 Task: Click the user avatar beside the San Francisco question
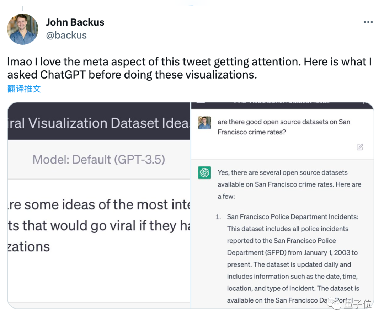(x=204, y=123)
